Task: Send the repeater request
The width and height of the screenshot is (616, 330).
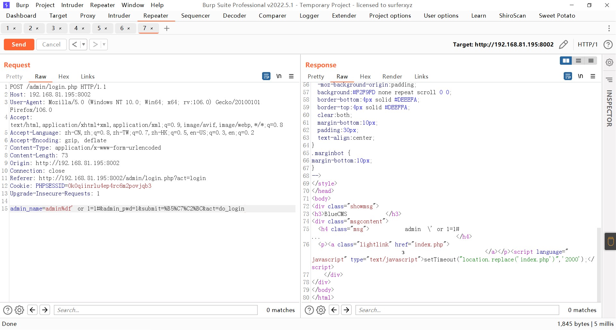Action: coord(19,45)
